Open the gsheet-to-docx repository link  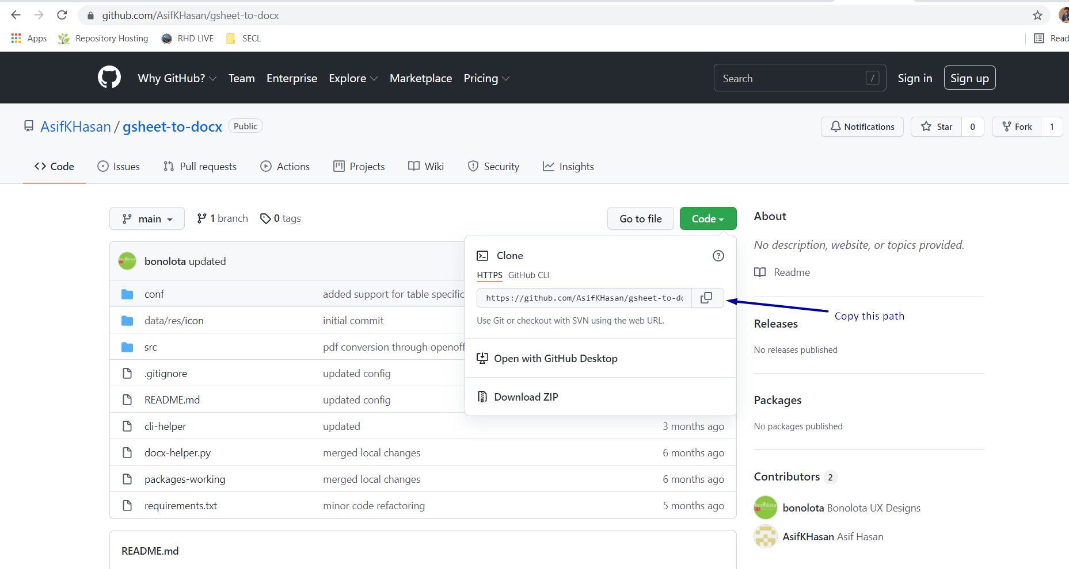(x=172, y=126)
